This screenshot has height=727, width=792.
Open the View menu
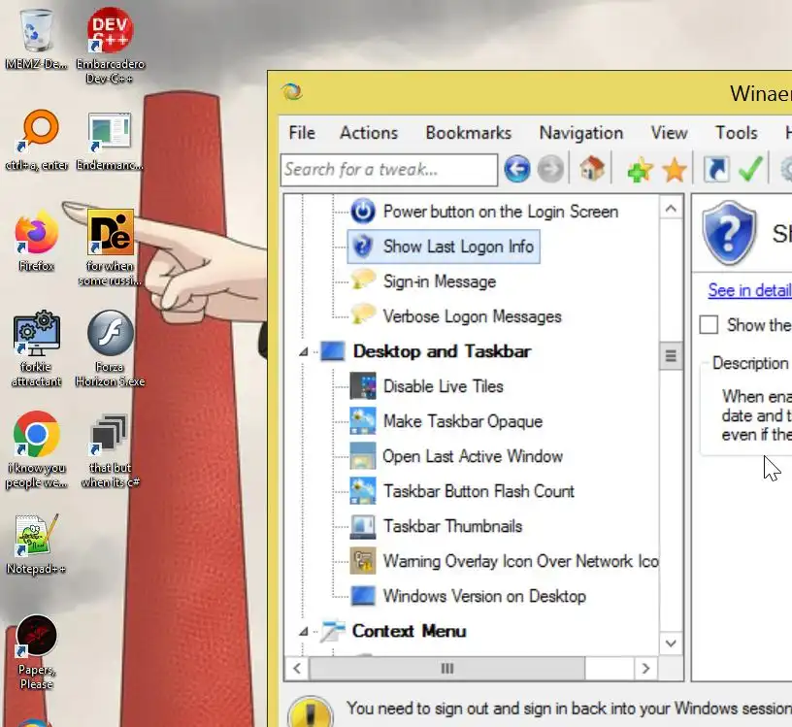coord(669,133)
